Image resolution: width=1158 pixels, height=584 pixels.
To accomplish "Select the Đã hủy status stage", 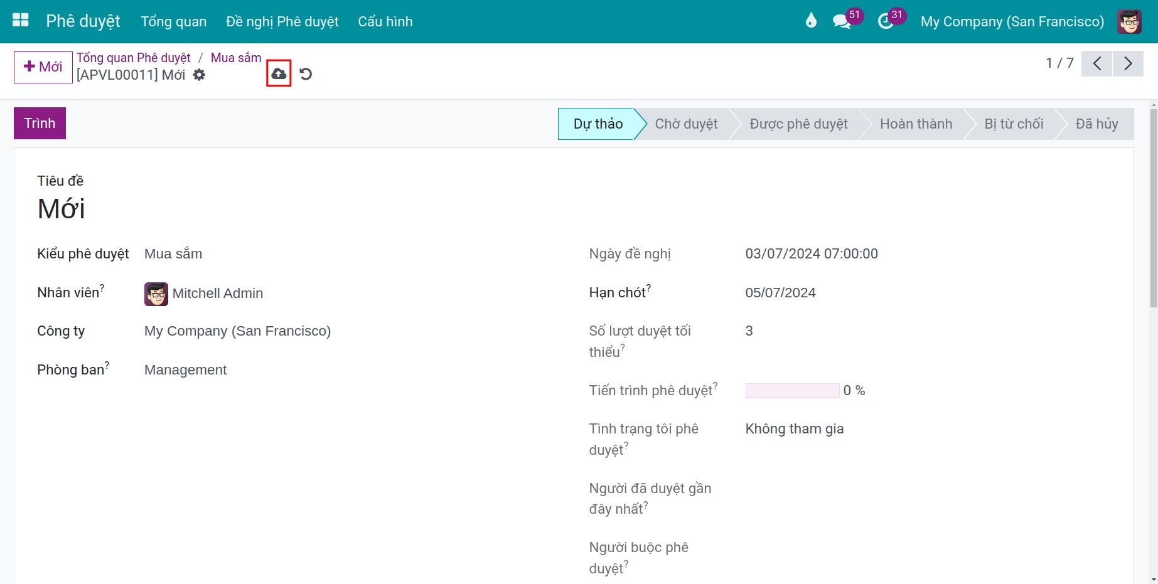I will [1096, 124].
